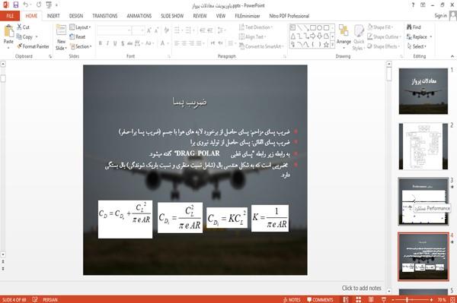Open the font size combo box

click(x=138, y=30)
